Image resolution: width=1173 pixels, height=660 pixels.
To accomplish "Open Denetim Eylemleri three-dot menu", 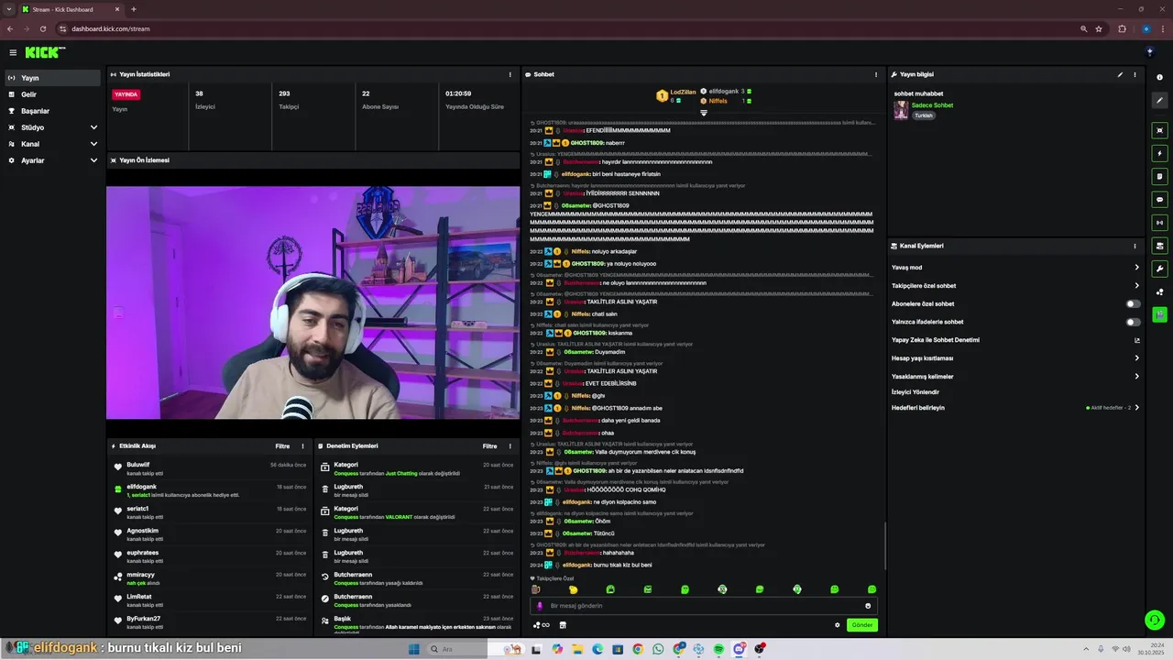I will tap(510, 446).
